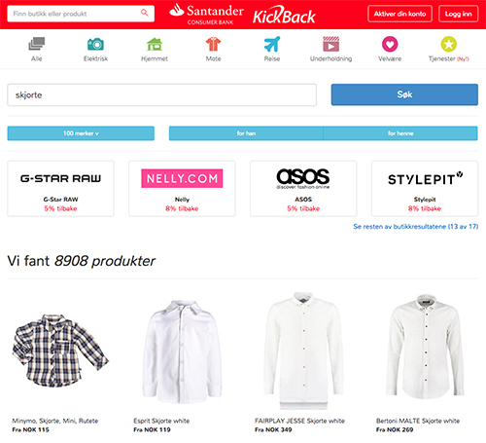Select the Tjenester star icon
The width and height of the screenshot is (486, 443).
449,44
